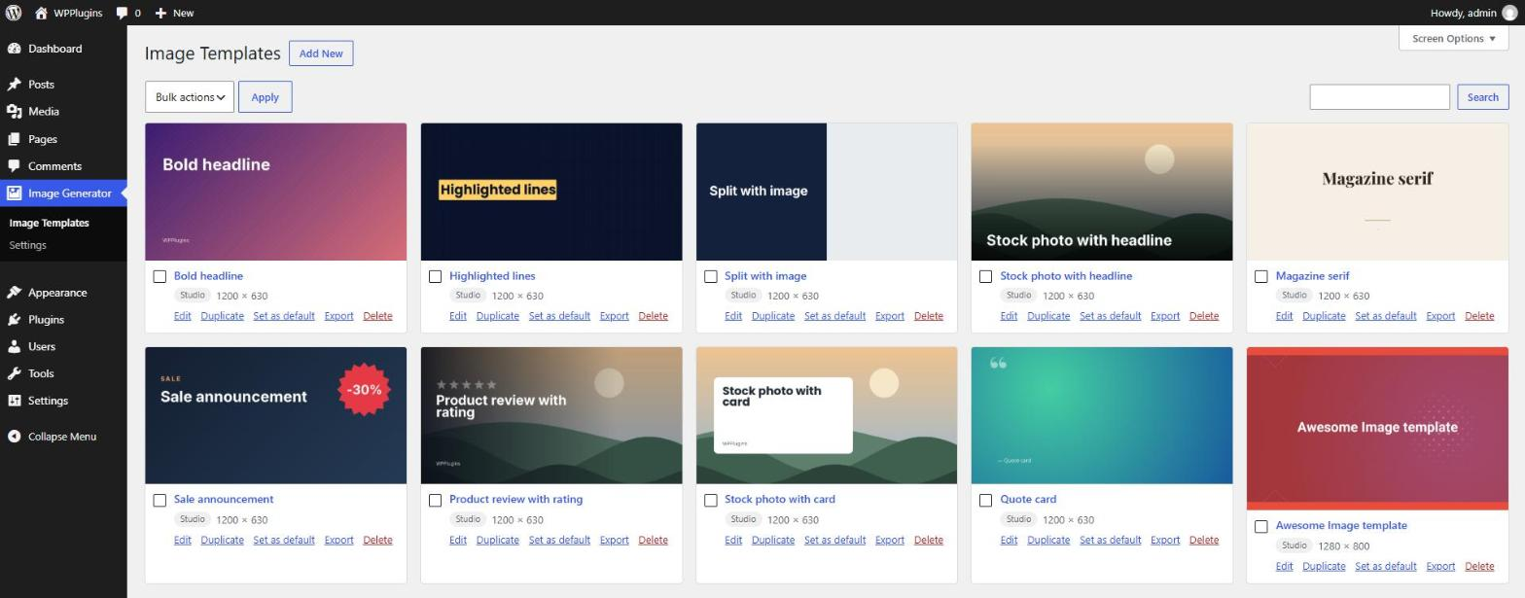Viewport: 1525px width, 598px height.
Task: Open the Quote card thumbnail
Action: 1101,415
